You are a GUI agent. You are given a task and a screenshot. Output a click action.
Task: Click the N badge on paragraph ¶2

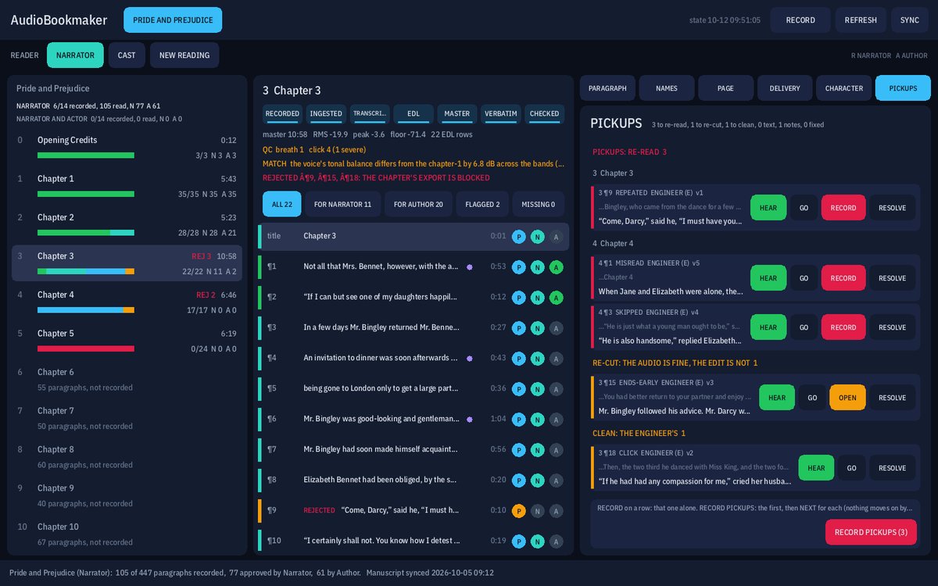pyautogui.click(x=538, y=297)
